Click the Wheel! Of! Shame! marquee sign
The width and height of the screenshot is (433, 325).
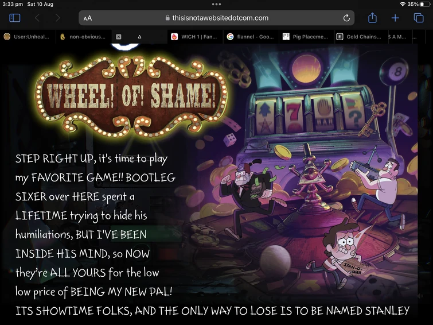131,96
